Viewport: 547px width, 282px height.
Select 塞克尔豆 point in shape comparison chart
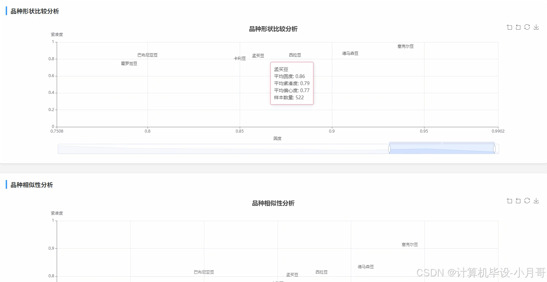[406, 46]
